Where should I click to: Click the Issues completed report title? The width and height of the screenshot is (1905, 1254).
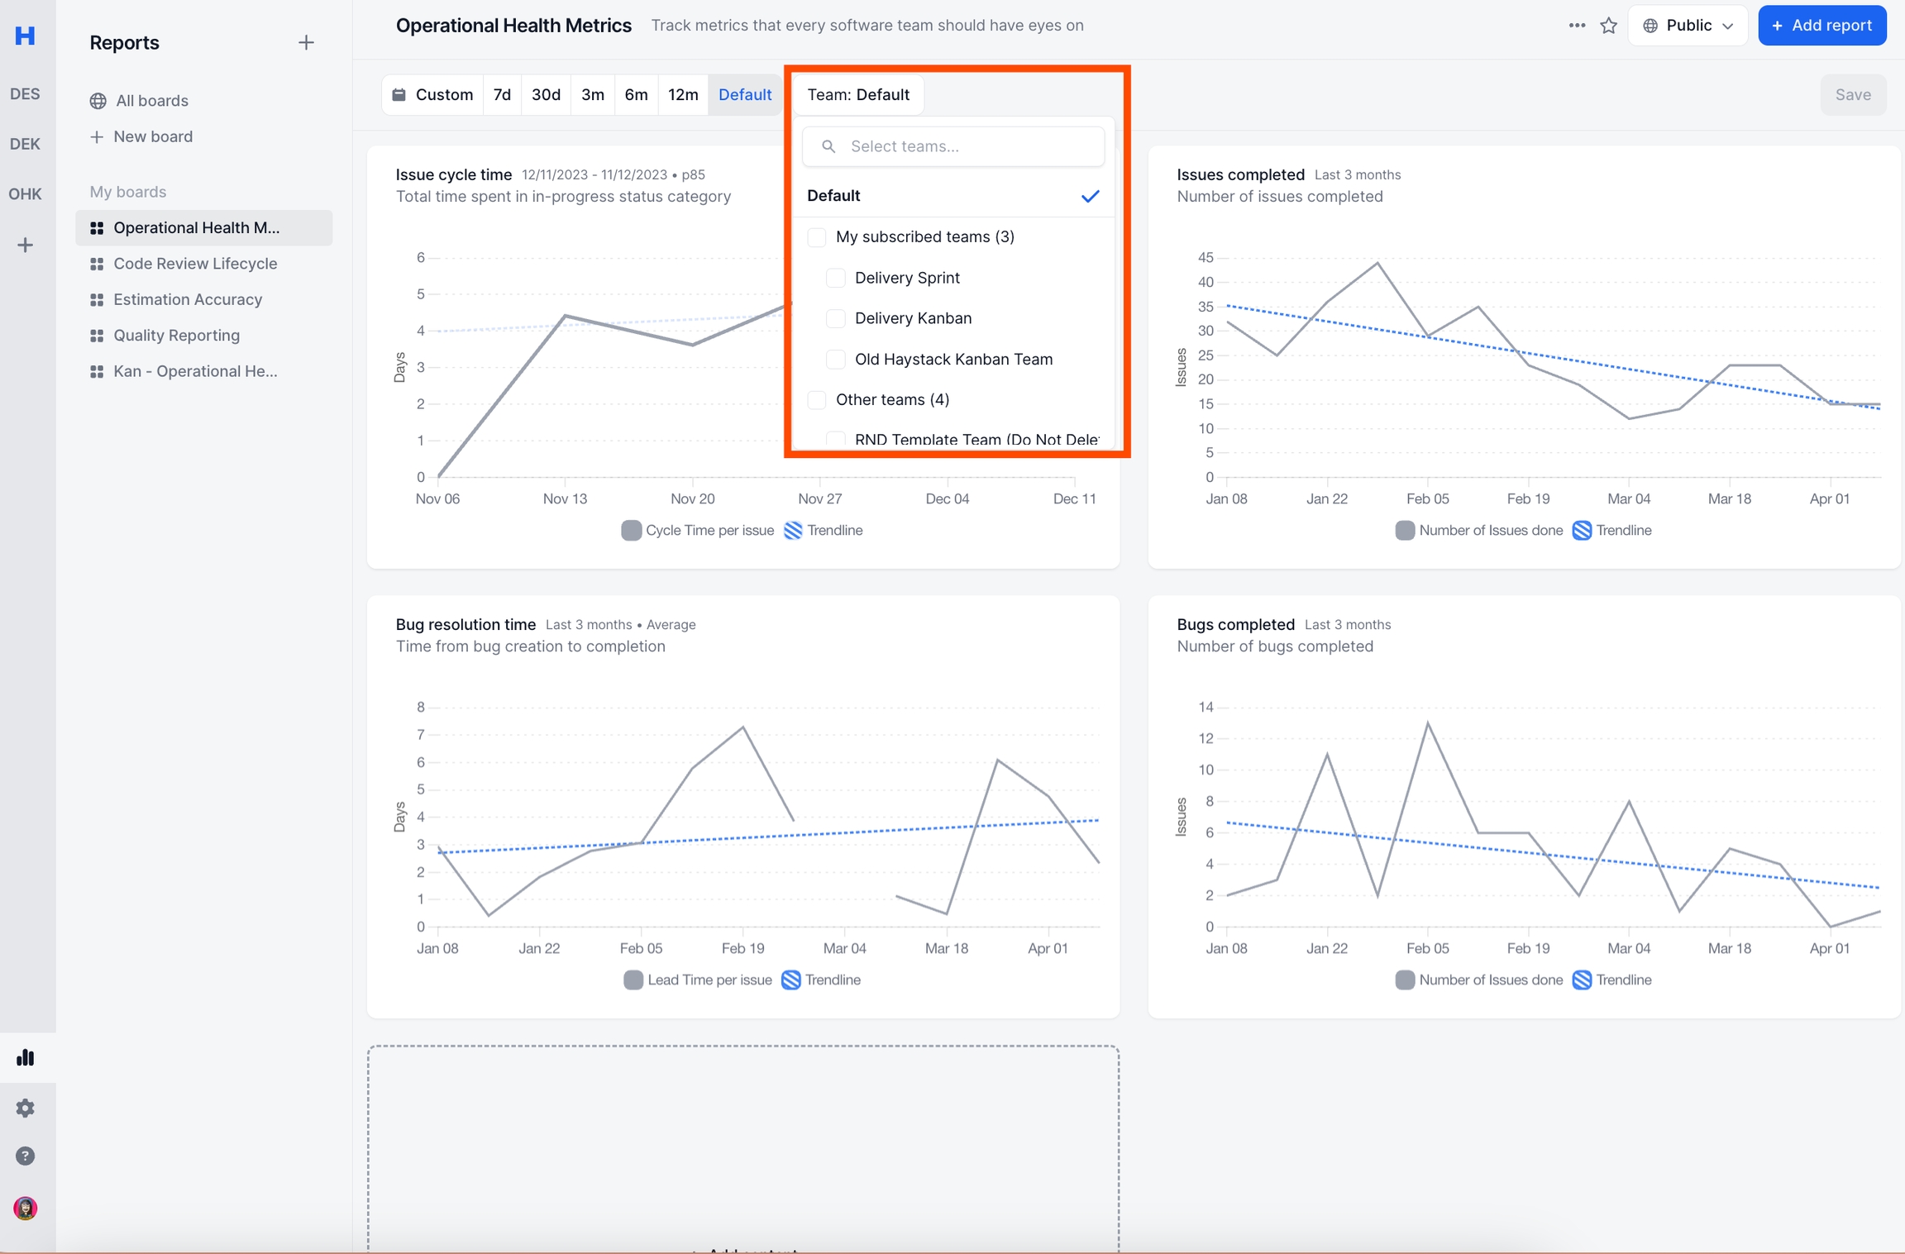click(1240, 175)
